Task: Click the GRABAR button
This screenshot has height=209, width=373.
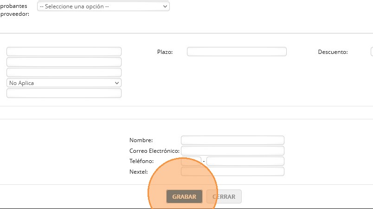Action: 184,196
